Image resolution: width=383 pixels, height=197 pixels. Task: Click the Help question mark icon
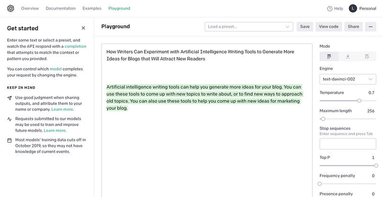click(330, 9)
